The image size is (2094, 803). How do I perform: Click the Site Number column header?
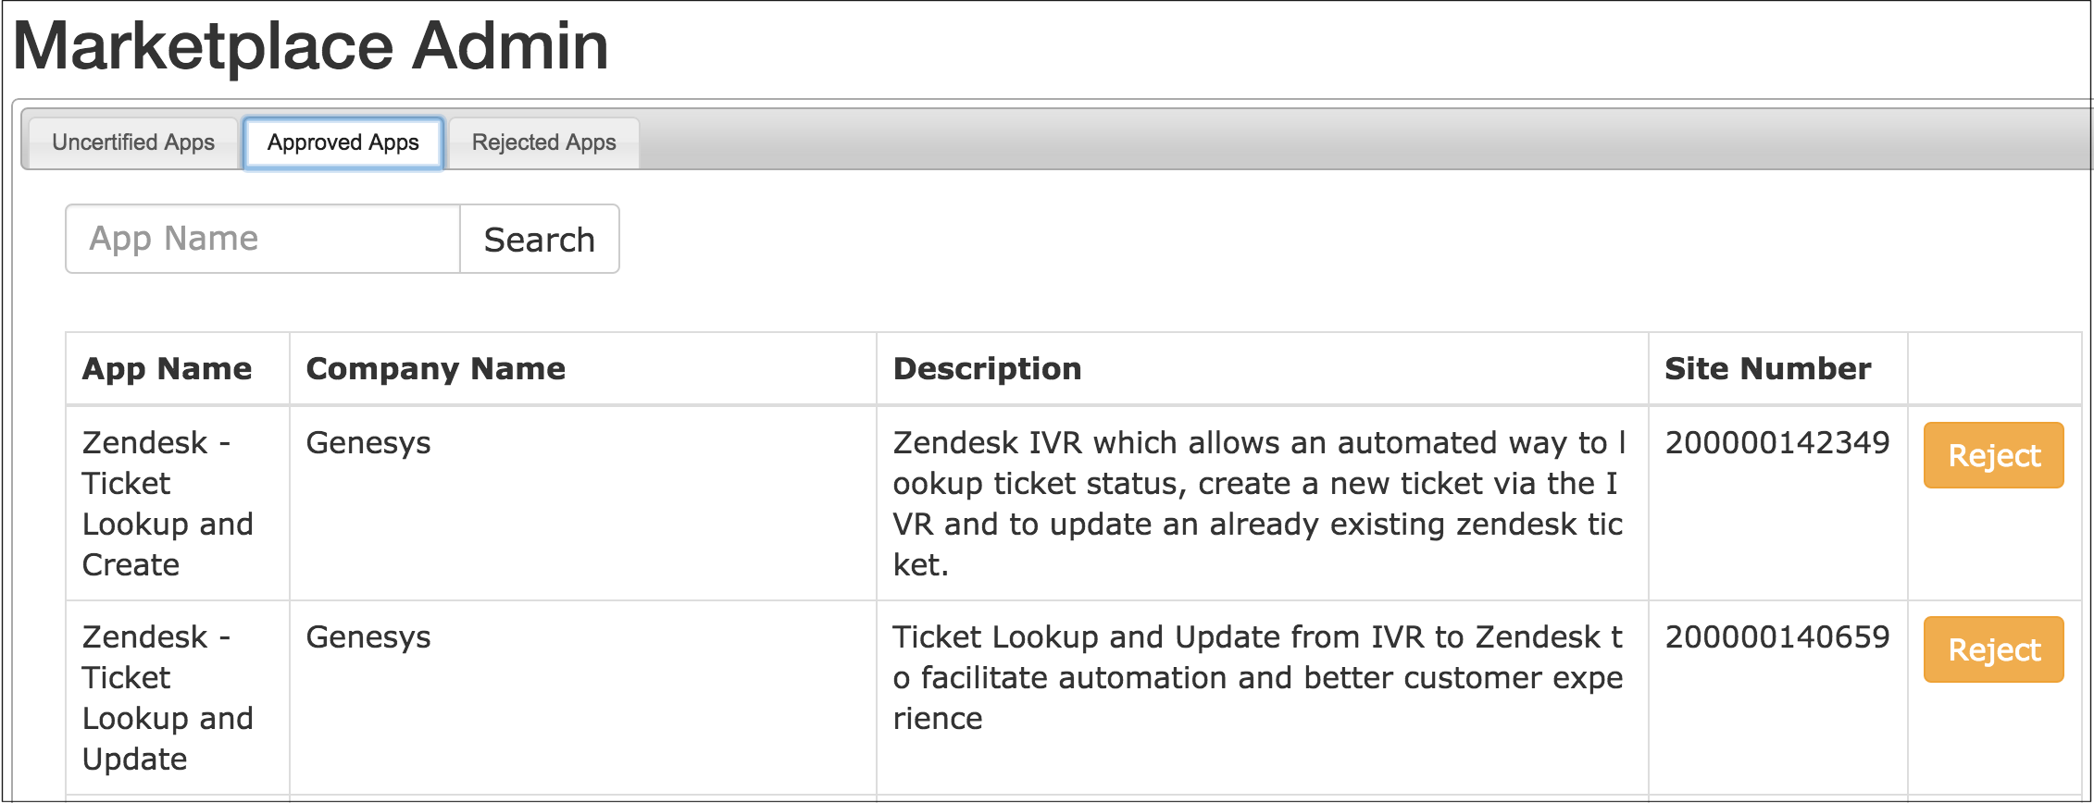tap(1767, 368)
